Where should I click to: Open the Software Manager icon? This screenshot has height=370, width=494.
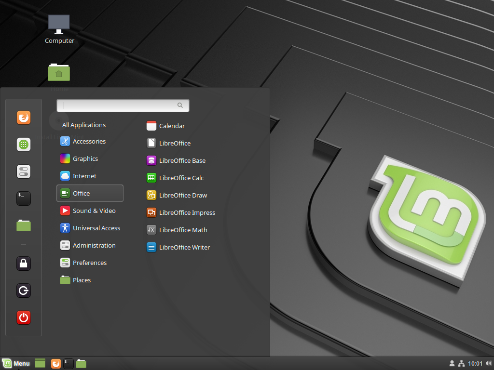tap(23, 145)
